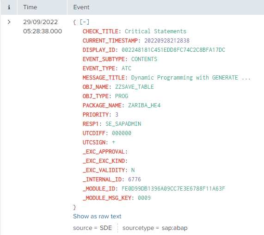Click the CHECK_TITLE value Critical Statements
Viewport: 264px width, 235px height.
[x=155, y=31]
